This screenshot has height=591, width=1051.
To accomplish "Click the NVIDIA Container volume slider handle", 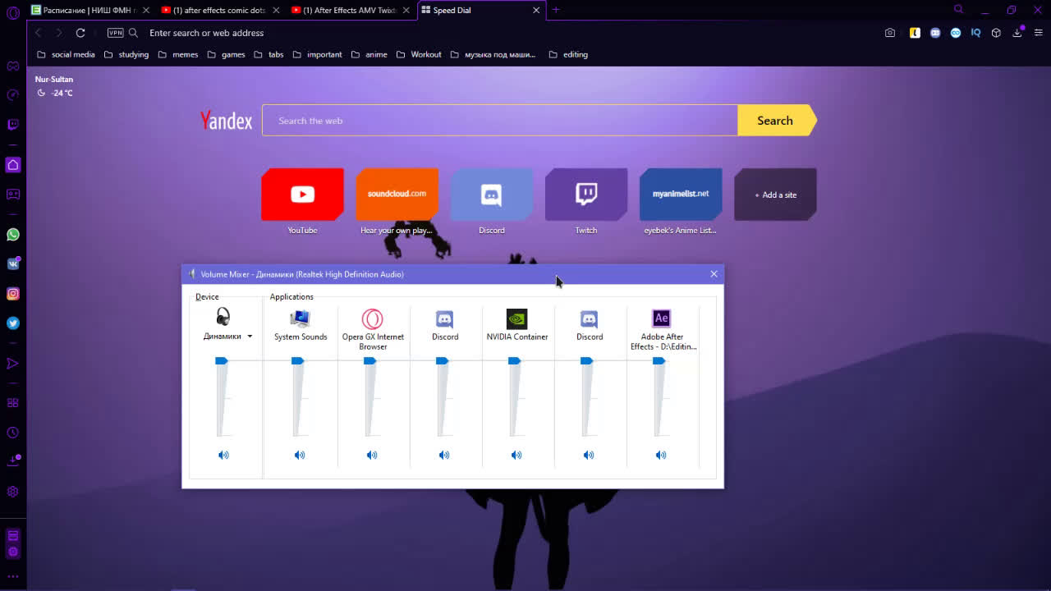I will (514, 361).
